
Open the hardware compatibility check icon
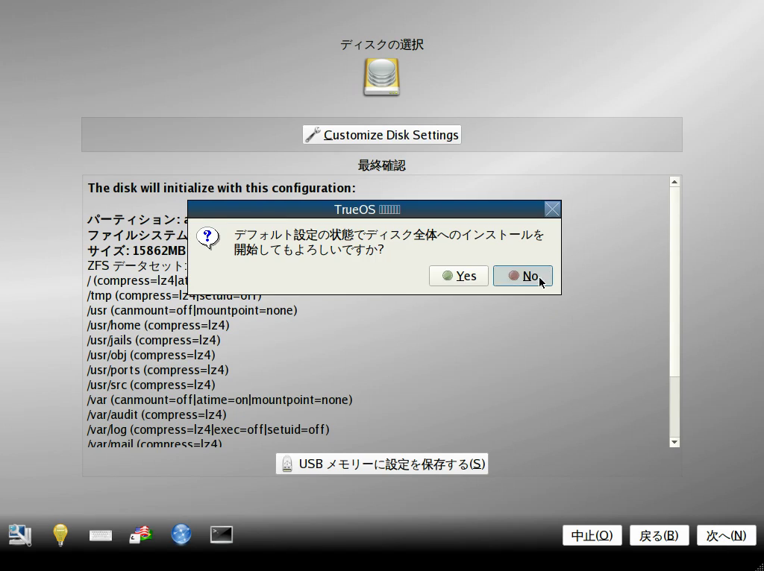coord(20,534)
